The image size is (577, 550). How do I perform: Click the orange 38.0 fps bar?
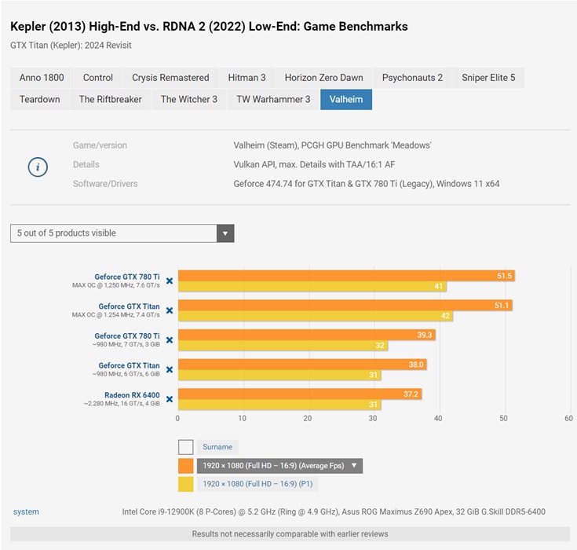click(x=302, y=365)
